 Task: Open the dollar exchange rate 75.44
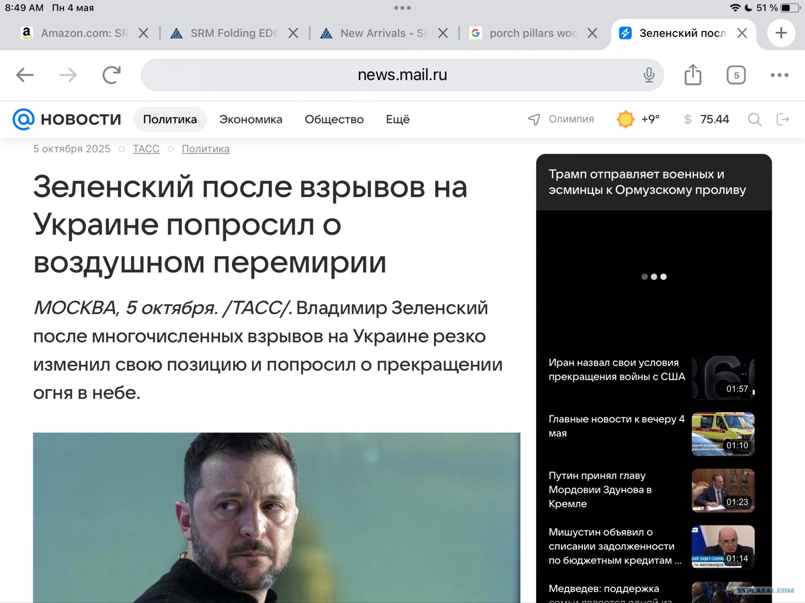tap(706, 119)
